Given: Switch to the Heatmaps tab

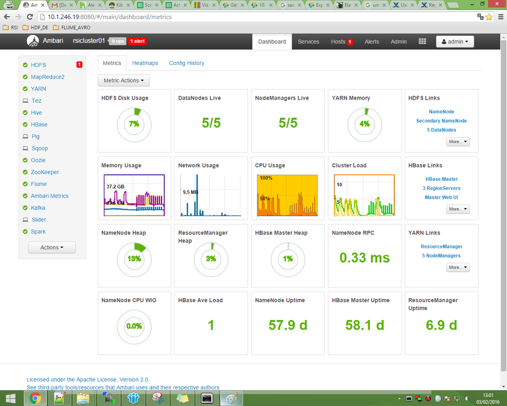Looking at the screenshot, I should (145, 63).
